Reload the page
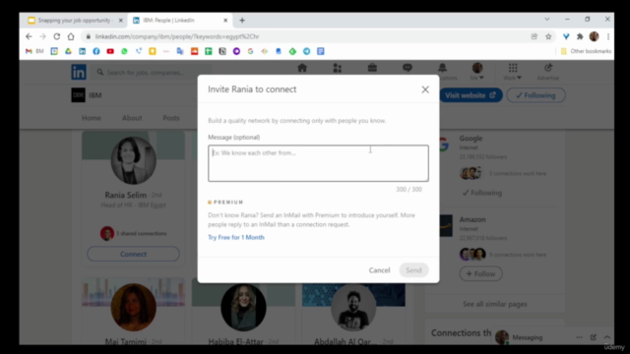The height and width of the screenshot is (354, 630). (57, 36)
